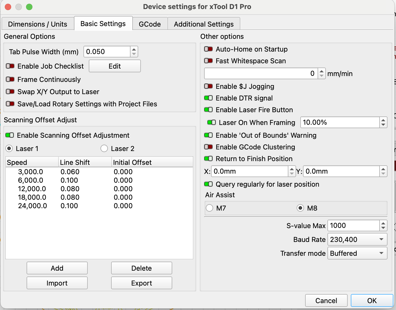Select the Laser 1 radio button
Image resolution: width=396 pixels, height=310 pixels.
point(9,148)
